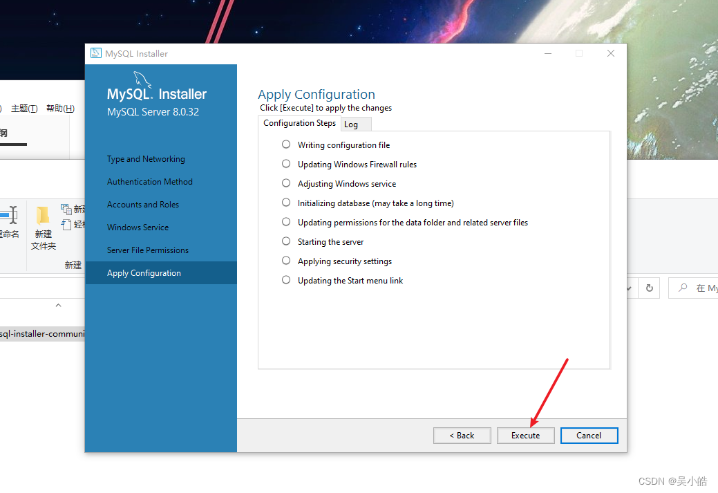Select Updating permissions for data folder indicator
The image size is (718, 493).
click(x=285, y=222)
